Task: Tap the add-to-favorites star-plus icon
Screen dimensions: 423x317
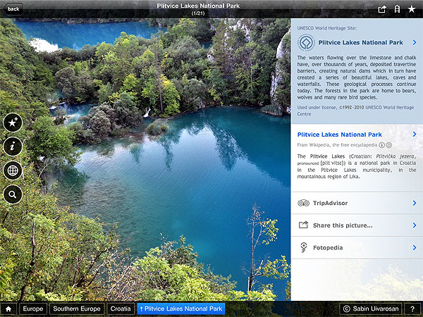Action: tap(13, 123)
